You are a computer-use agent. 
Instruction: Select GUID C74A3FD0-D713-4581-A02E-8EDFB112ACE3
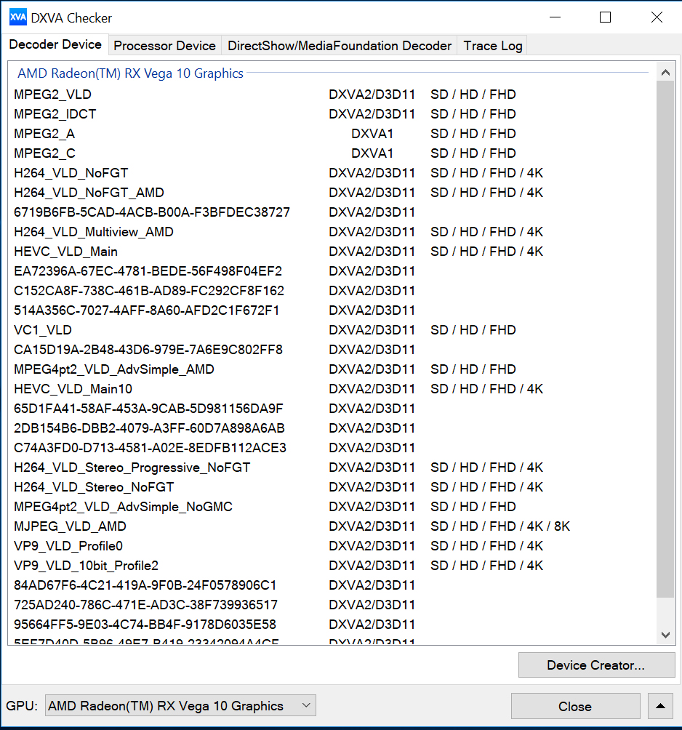pyautogui.click(x=331, y=448)
